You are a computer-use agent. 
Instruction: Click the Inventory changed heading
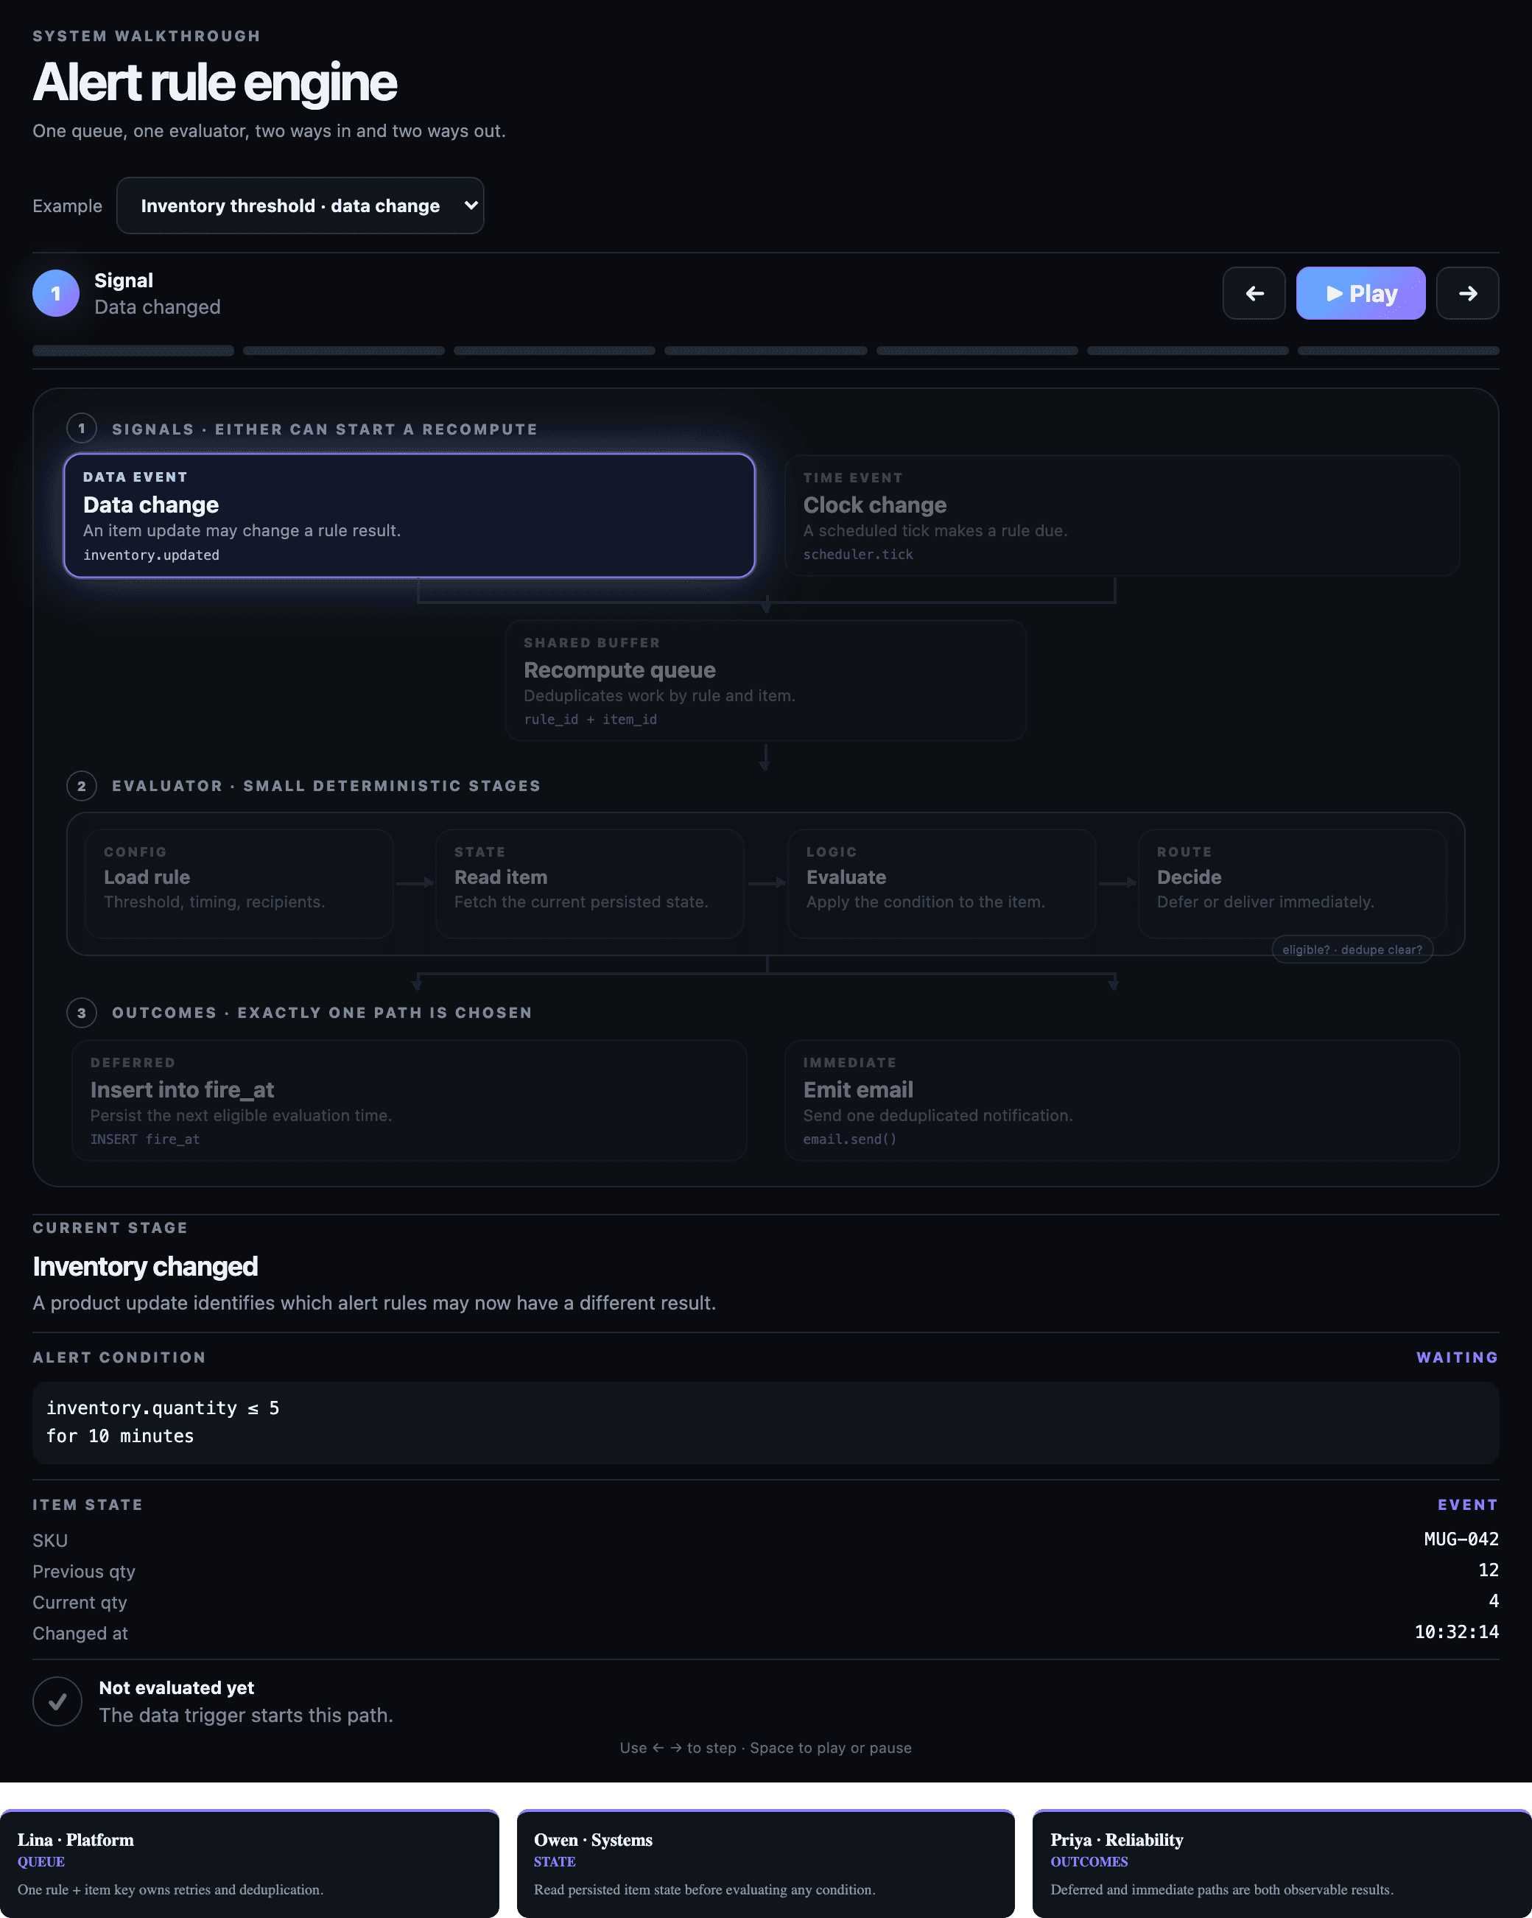point(145,1266)
